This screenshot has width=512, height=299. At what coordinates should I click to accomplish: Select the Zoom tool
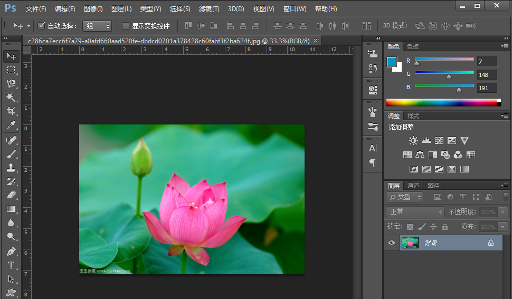[11, 237]
